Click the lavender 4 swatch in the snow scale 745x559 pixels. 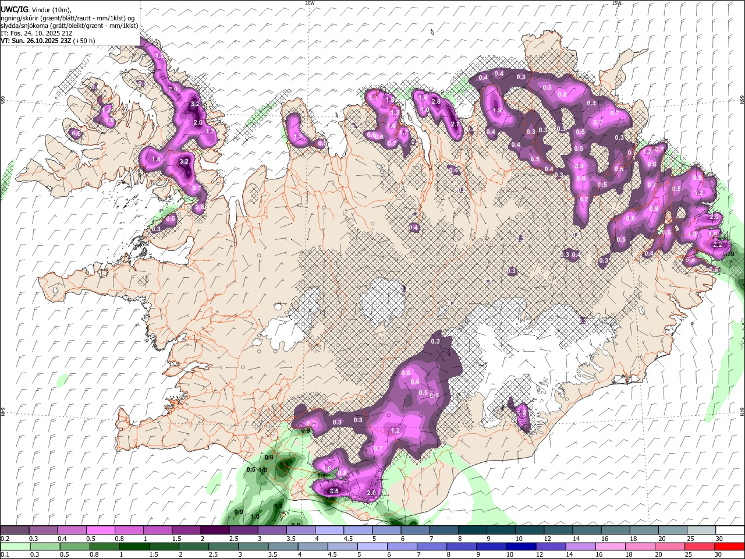point(328,530)
